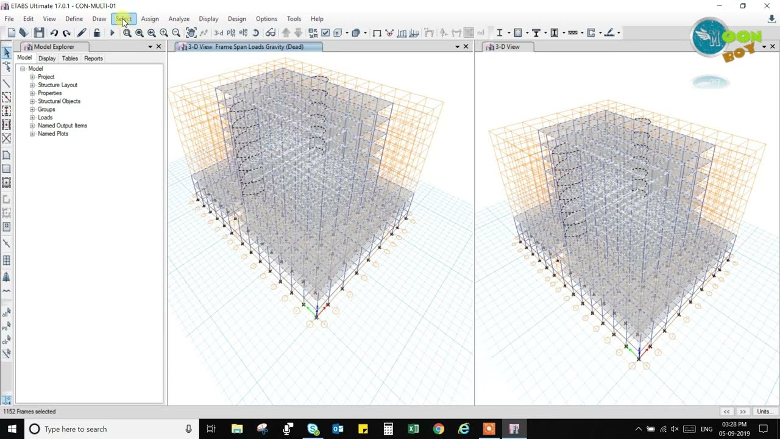Click the Clear Selection 'clr' icon in left toolbar
Image resolution: width=780 pixels, height=439 pixels.
coord(7,340)
